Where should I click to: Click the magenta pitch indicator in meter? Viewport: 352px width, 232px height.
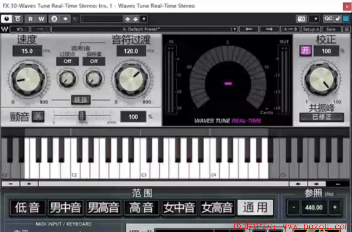pyautogui.click(x=228, y=84)
